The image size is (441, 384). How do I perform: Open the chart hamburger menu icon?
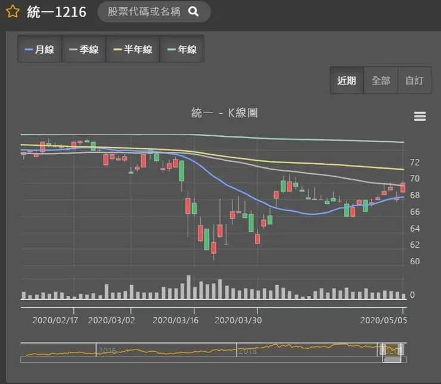tap(420, 116)
